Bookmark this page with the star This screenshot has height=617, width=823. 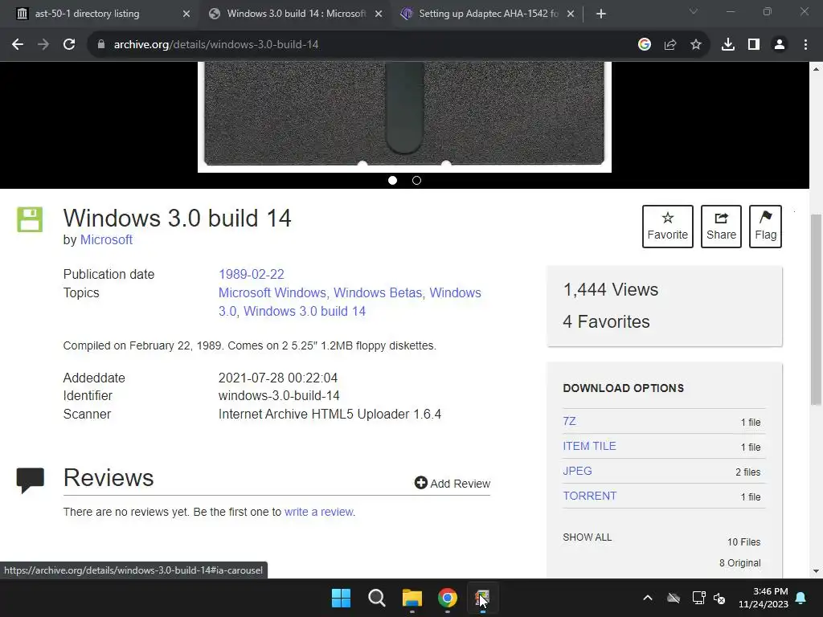tap(696, 45)
